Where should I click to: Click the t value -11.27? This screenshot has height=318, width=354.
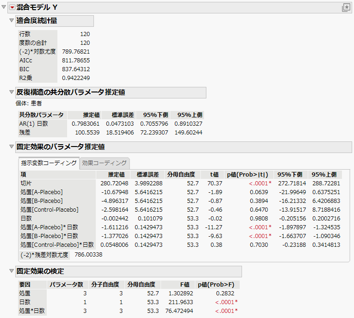(214, 227)
